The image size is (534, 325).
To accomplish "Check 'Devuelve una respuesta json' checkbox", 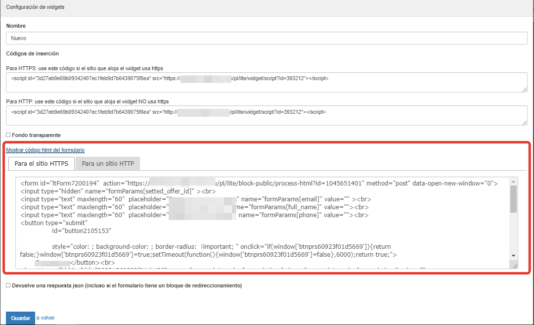I will pyautogui.click(x=8, y=285).
